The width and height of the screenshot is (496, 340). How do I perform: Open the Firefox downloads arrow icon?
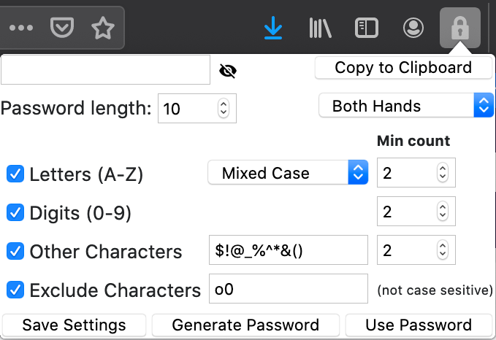click(x=273, y=28)
